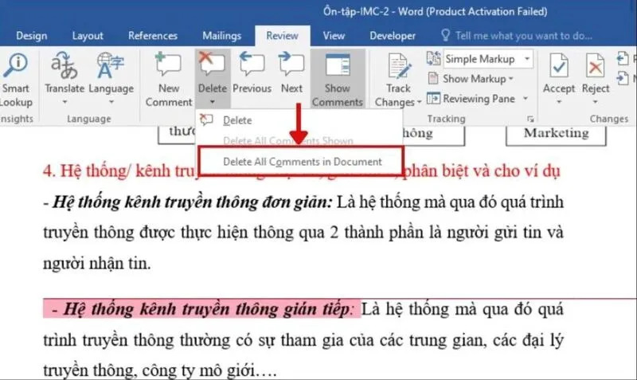This screenshot has width=637, height=380.
Task: Click the Track Changes icon
Action: 398,66
